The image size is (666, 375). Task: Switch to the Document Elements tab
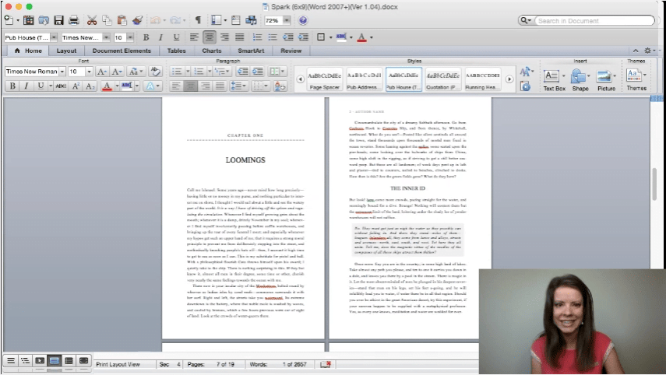point(122,51)
